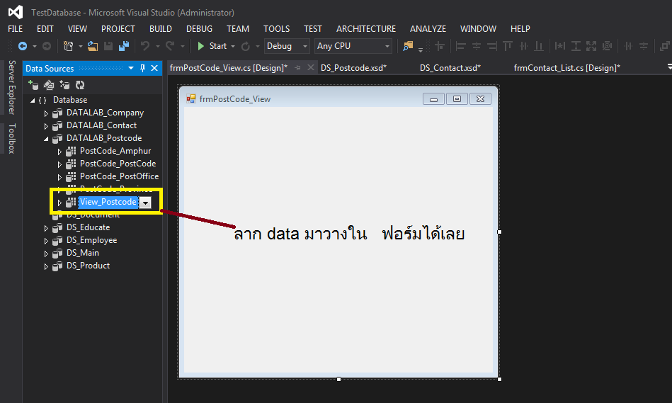672x403 pixels.
Task: Click the Align Lefts layout icon
Action: 461,46
